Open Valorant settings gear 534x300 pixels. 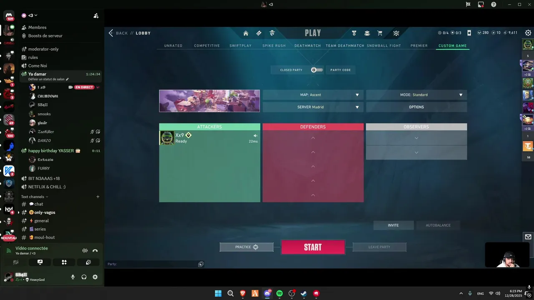pyautogui.click(x=528, y=33)
